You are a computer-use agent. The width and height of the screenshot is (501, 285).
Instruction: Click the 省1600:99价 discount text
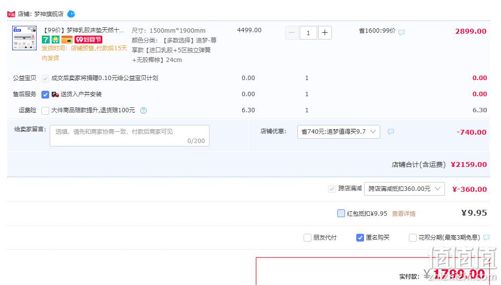[377, 31]
